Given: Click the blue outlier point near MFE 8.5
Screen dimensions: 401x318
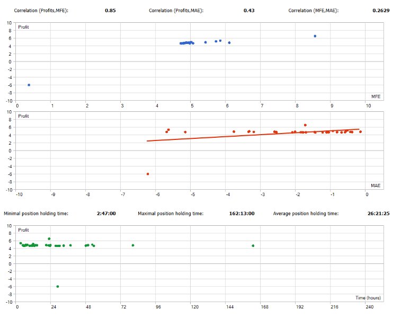Looking at the screenshot, I should (x=315, y=36).
